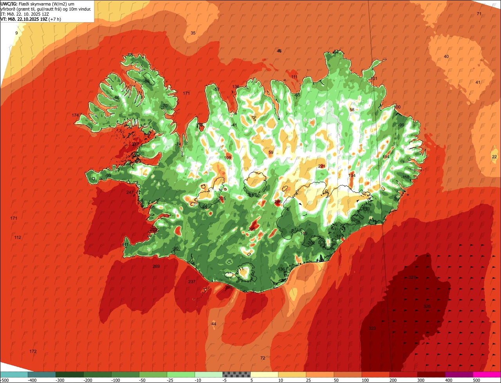This screenshot has height=383, width=501.
Task: Click the legend swatch between -200 and -100
Action: coord(97,374)
